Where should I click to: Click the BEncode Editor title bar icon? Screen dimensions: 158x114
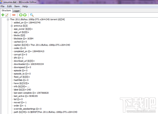pyautogui.click(x=1, y=2)
